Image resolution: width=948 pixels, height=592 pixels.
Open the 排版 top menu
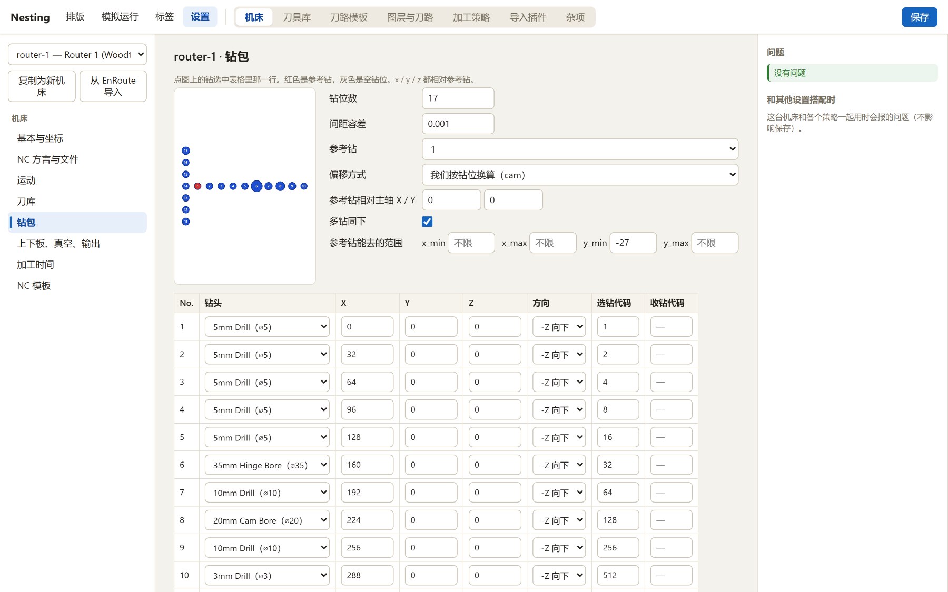pyautogui.click(x=75, y=17)
